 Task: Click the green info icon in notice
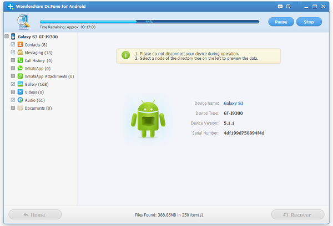(x=126, y=55)
